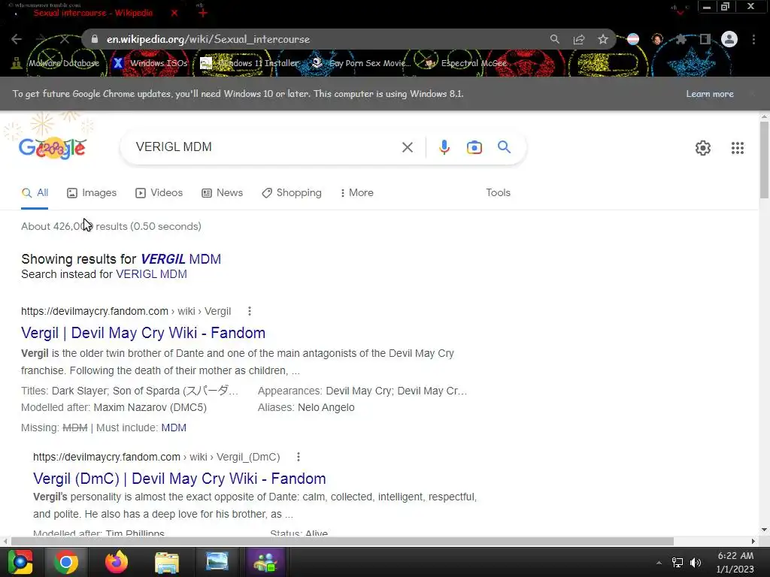Search instead for VERIGL MDM

(x=151, y=274)
